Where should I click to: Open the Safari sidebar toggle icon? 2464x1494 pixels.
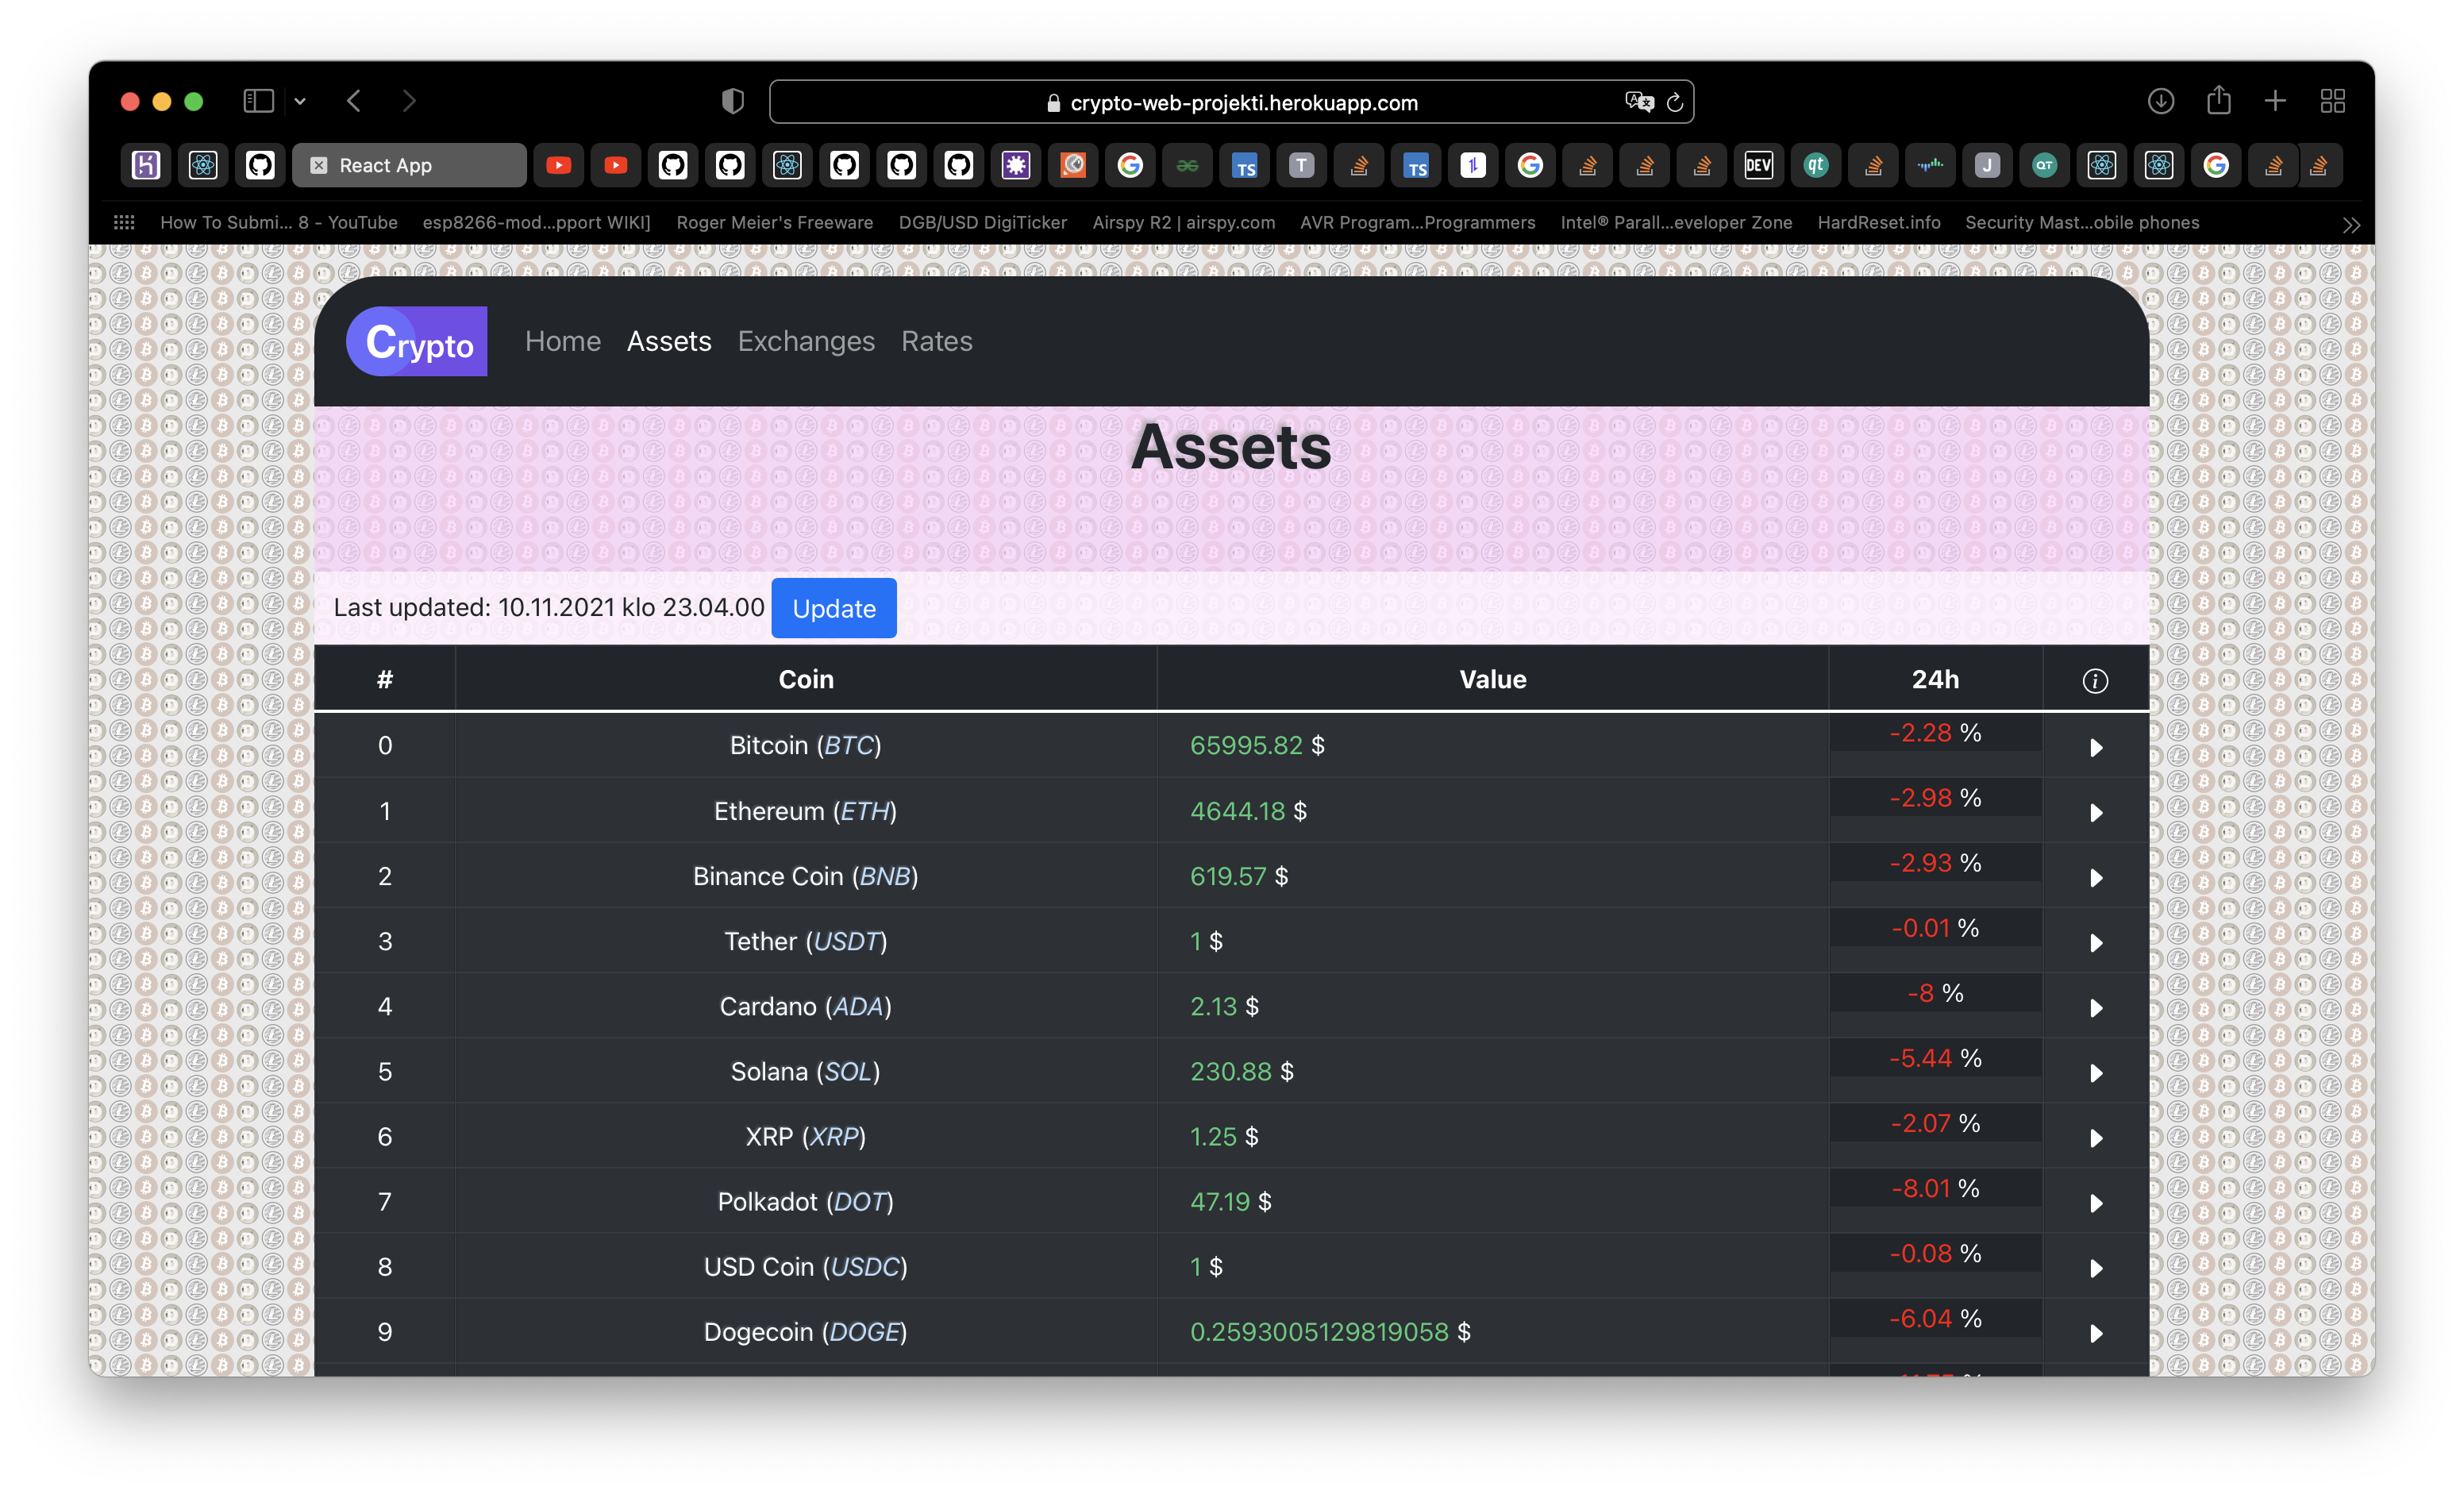[258, 101]
